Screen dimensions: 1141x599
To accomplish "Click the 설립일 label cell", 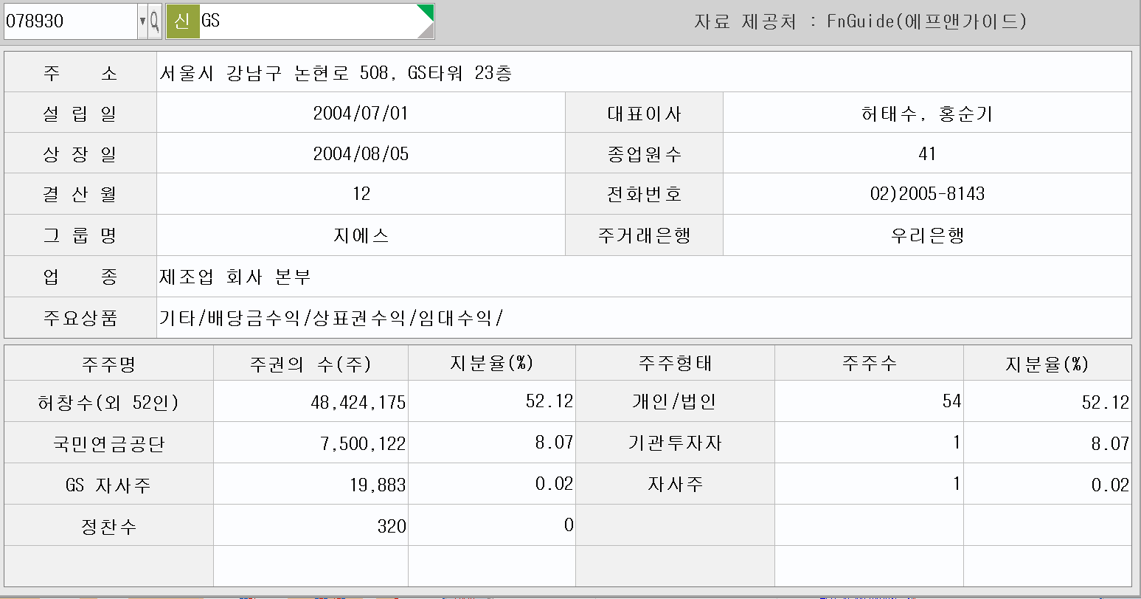I will [x=80, y=113].
